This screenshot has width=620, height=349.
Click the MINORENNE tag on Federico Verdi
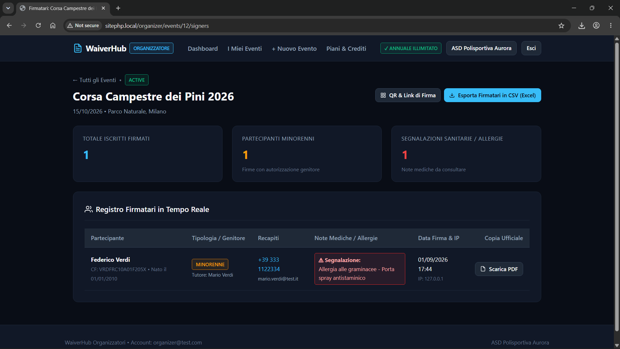[x=210, y=264]
